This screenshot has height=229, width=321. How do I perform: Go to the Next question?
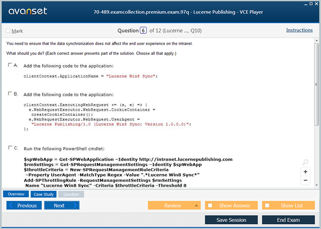click(x=62, y=206)
